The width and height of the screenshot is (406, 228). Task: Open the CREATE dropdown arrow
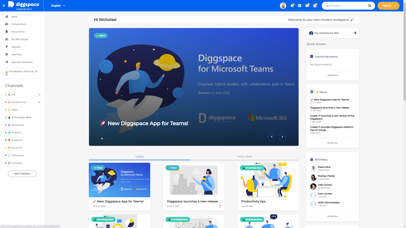pos(395,6)
